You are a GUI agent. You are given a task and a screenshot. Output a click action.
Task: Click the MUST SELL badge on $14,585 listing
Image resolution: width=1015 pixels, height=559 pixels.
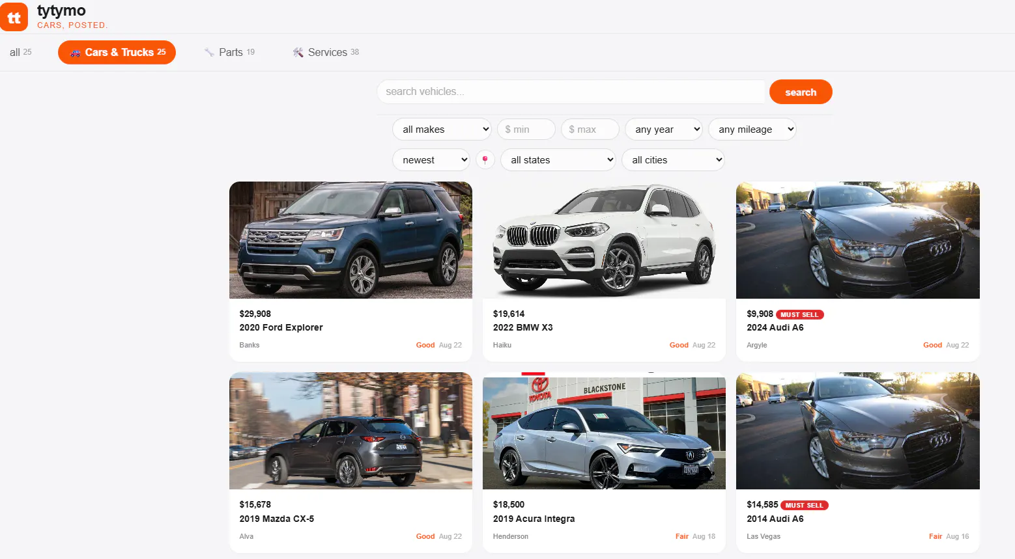[805, 505]
